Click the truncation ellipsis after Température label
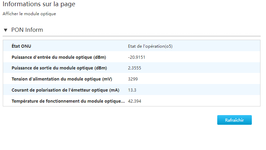Viewport: 266px width, 150px height. click(x=122, y=101)
